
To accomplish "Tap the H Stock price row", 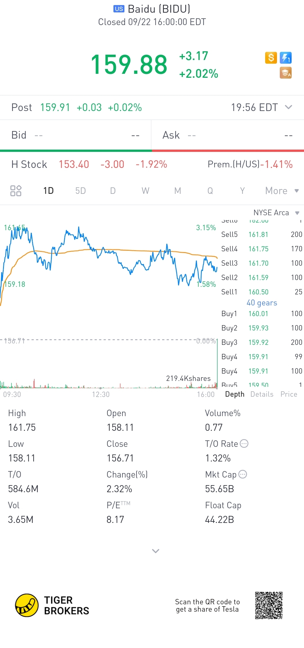I will (152, 164).
